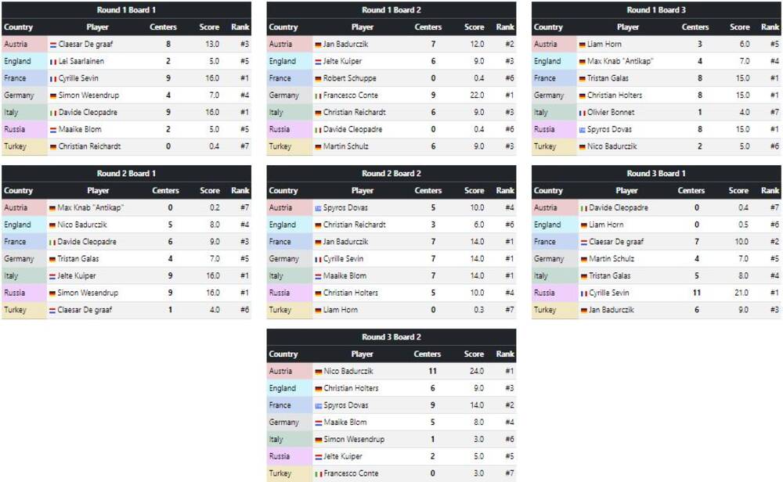Image resolution: width=783 pixels, height=482 pixels.
Task: Click the Score column header in Round 3 Board 2
Action: [x=474, y=354]
